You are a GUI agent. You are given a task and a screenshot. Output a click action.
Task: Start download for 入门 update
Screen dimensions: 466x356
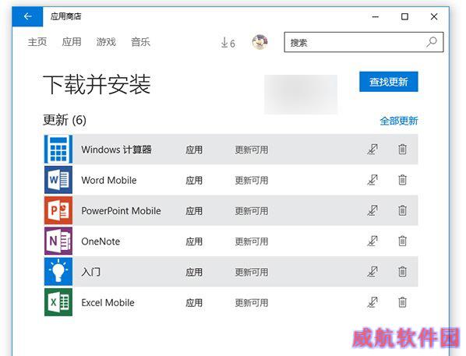[372, 272]
